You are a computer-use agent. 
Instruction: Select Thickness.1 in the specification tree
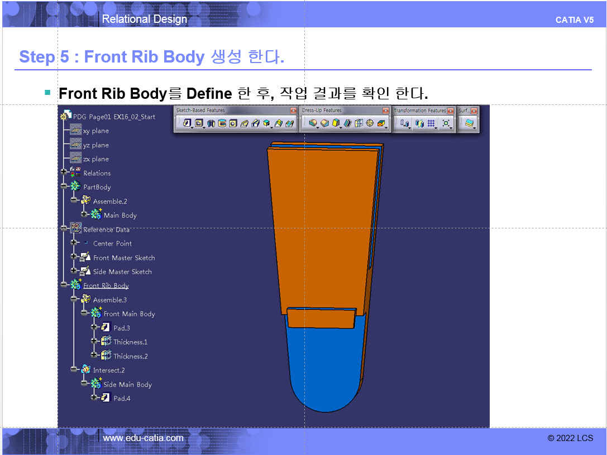[130, 342]
